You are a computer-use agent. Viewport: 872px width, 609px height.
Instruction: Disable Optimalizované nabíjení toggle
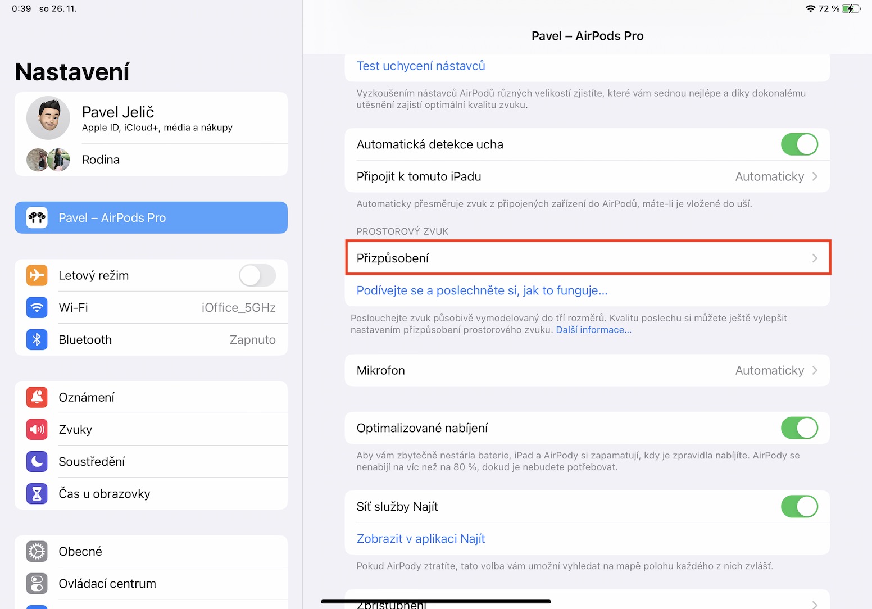(x=799, y=428)
